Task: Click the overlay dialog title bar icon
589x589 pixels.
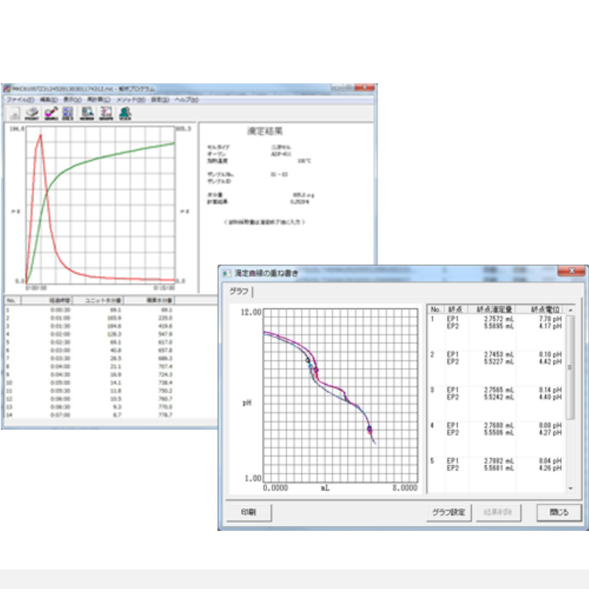Action: (x=227, y=273)
